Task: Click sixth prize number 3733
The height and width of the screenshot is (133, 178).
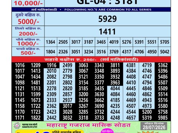Action: click(99, 118)
